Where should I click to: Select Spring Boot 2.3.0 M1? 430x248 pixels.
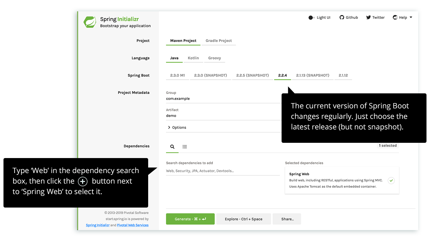tap(178, 75)
